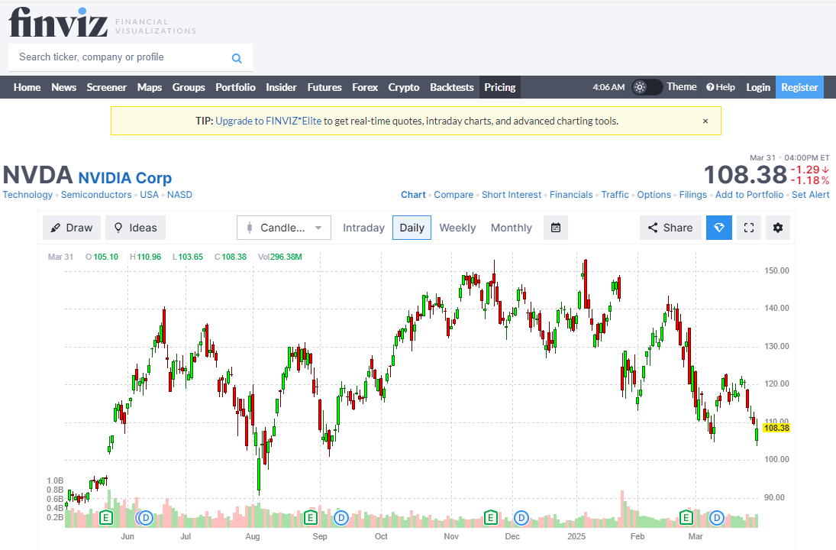Open the Insider page
836x550 pixels.
[281, 87]
